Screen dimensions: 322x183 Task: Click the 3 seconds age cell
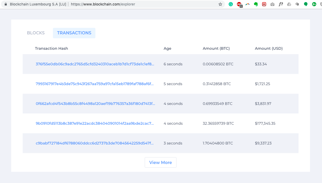173,143
